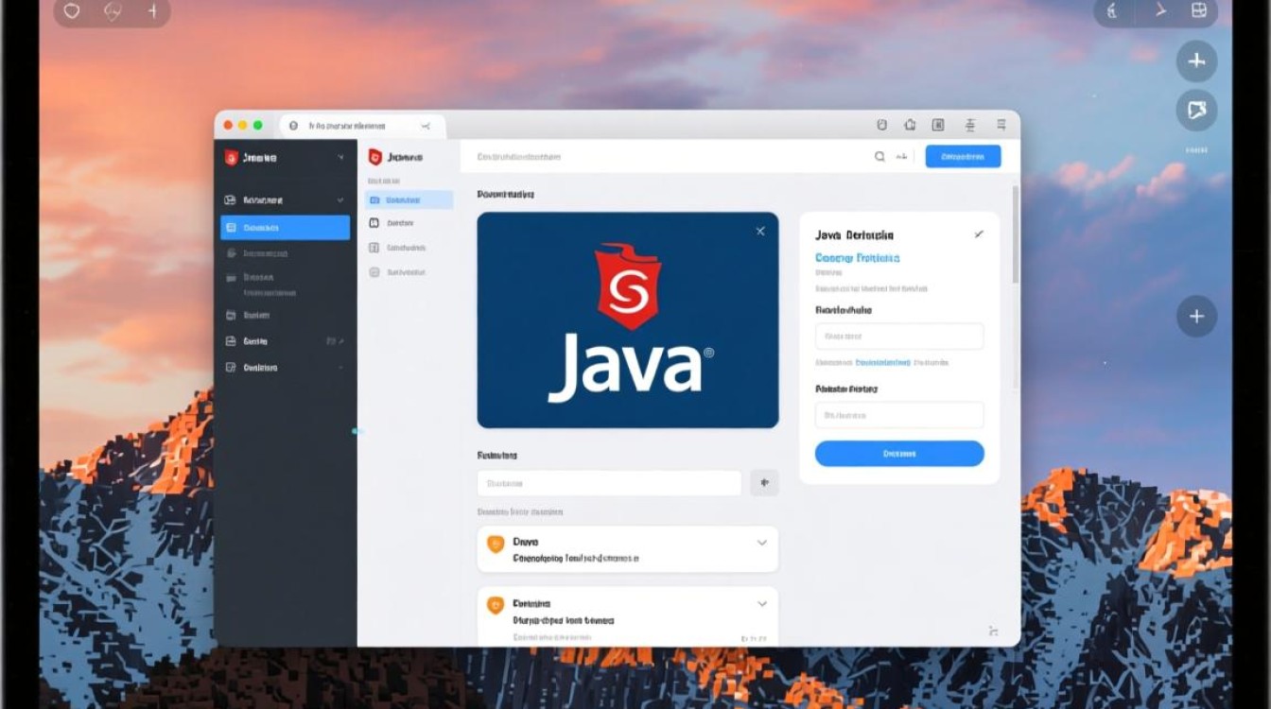Click the orange shield icon on the second list card

coord(495,604)
